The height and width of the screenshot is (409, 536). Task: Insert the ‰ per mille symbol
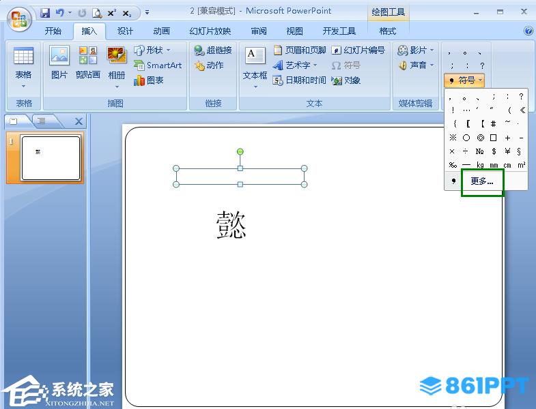pyautogui.click(x=453, y=165)
